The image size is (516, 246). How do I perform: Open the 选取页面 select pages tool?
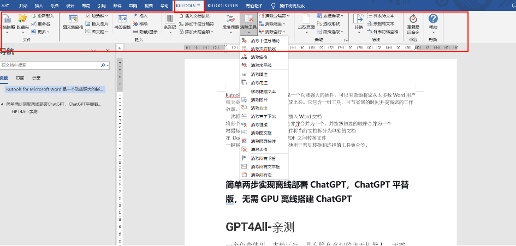(306, 23)
